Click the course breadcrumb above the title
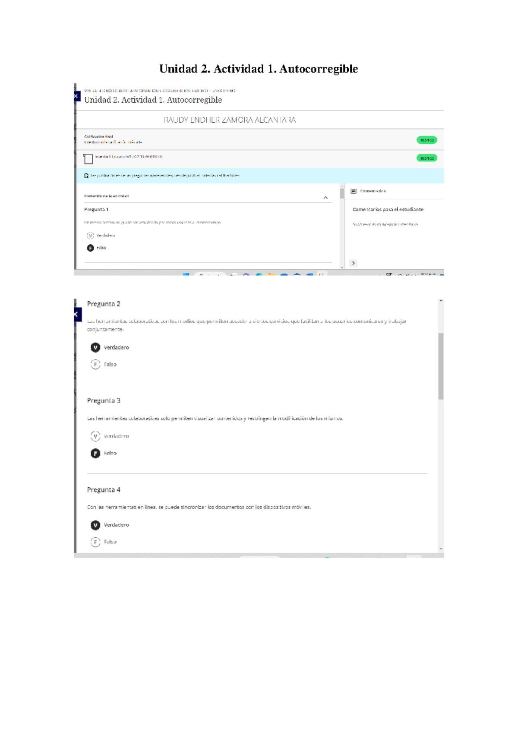The width and height of the screenshot is (518, 732). point(160,91)
